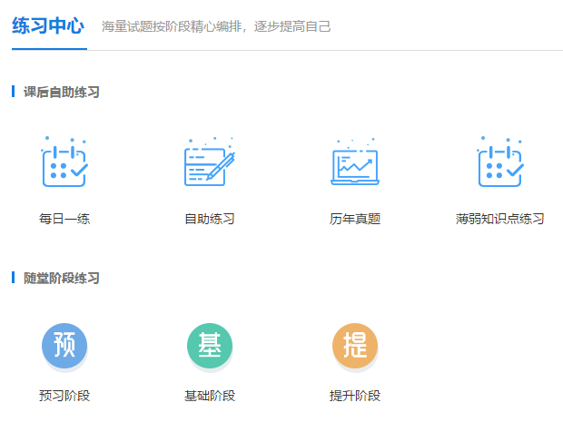Open the 历年真题 label link
563x422 pixels.
(x=355, y=219)
